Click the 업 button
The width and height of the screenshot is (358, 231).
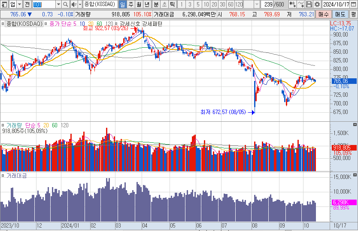pyautogui.click(x=13, y=4)
